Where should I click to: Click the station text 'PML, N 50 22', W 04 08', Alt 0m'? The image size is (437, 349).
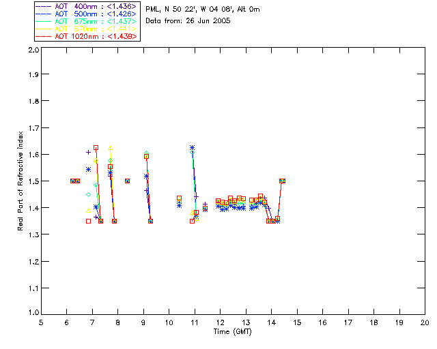pyautogui.click(x=203, y=10)
